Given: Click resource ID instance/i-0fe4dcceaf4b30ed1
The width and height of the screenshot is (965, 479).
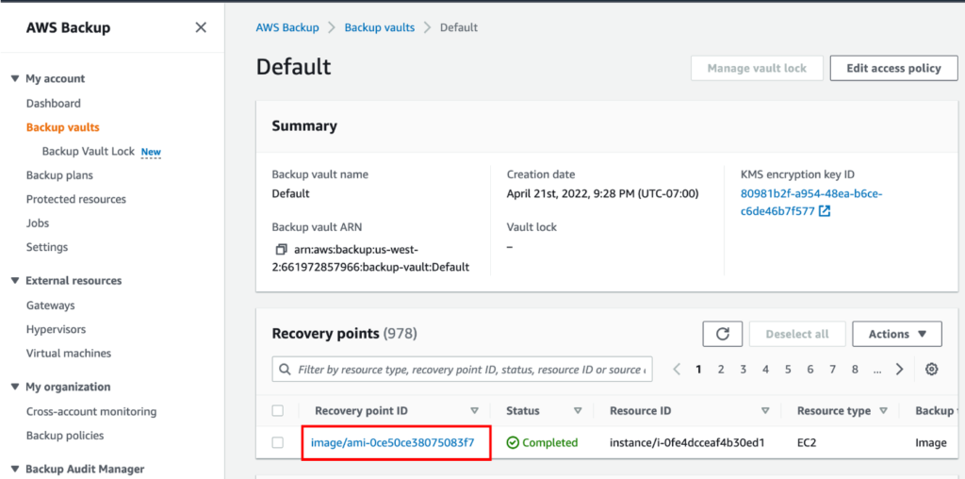Looking at the screenshot, I should pos(687,442).
